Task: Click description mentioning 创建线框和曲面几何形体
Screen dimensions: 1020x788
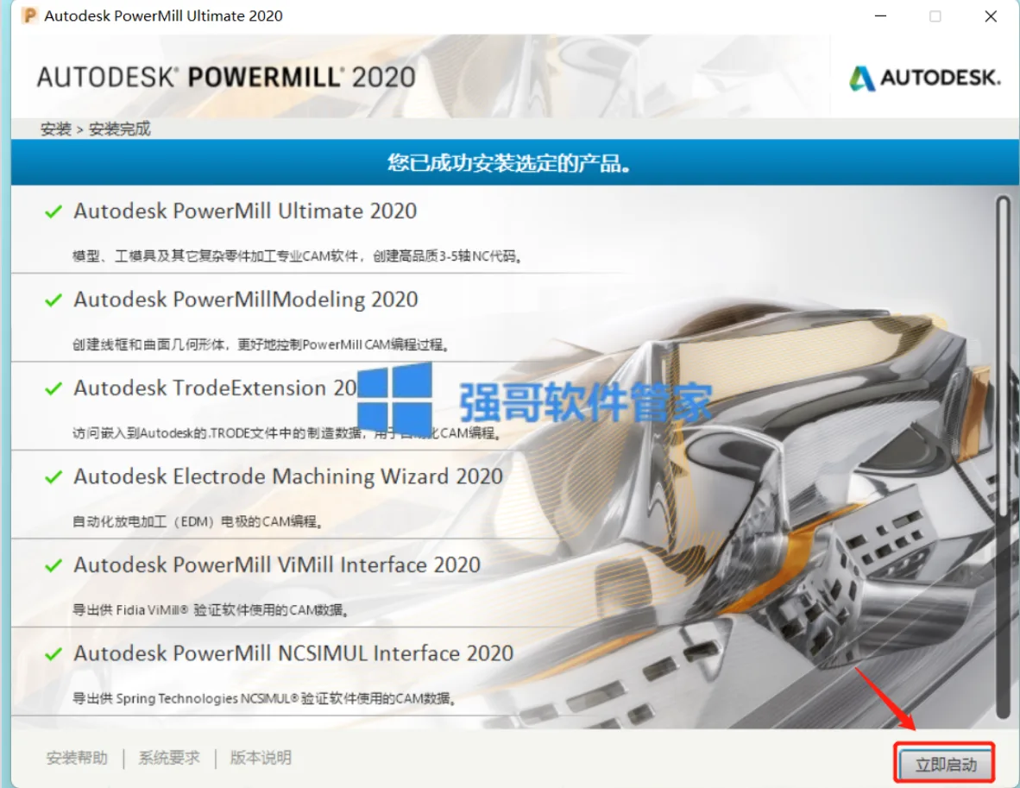Action: pos(261,345)
